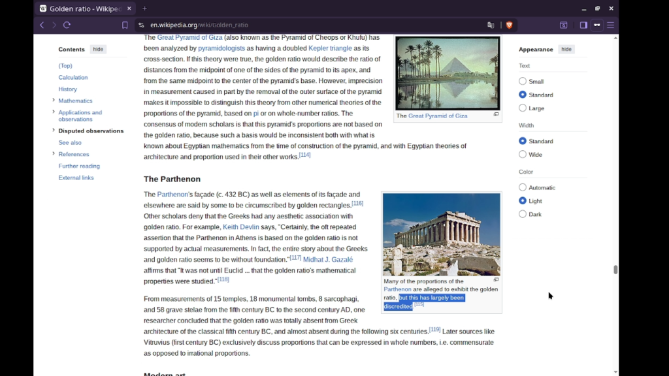Choose Automatic color mode

[x=523, y=187]
